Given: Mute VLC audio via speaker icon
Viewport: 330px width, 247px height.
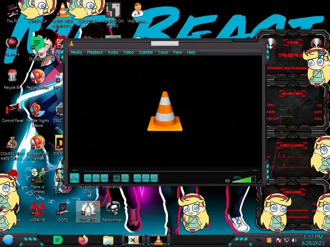Looking at the screenshot, I should [x=227, y=181].
